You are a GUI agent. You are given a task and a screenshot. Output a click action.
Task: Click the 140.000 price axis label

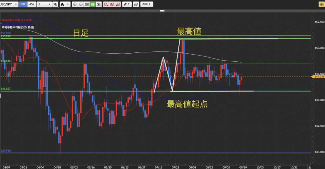click(x=319, y=152)
